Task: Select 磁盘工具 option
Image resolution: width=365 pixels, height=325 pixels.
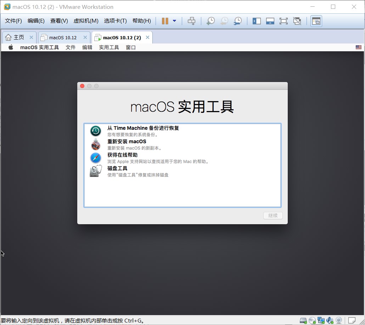Action: pyautogui.click(x=182, y=172)
